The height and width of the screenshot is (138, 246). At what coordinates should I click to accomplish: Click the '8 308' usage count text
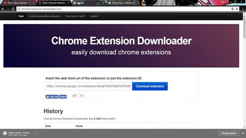(x=97, y=119)
